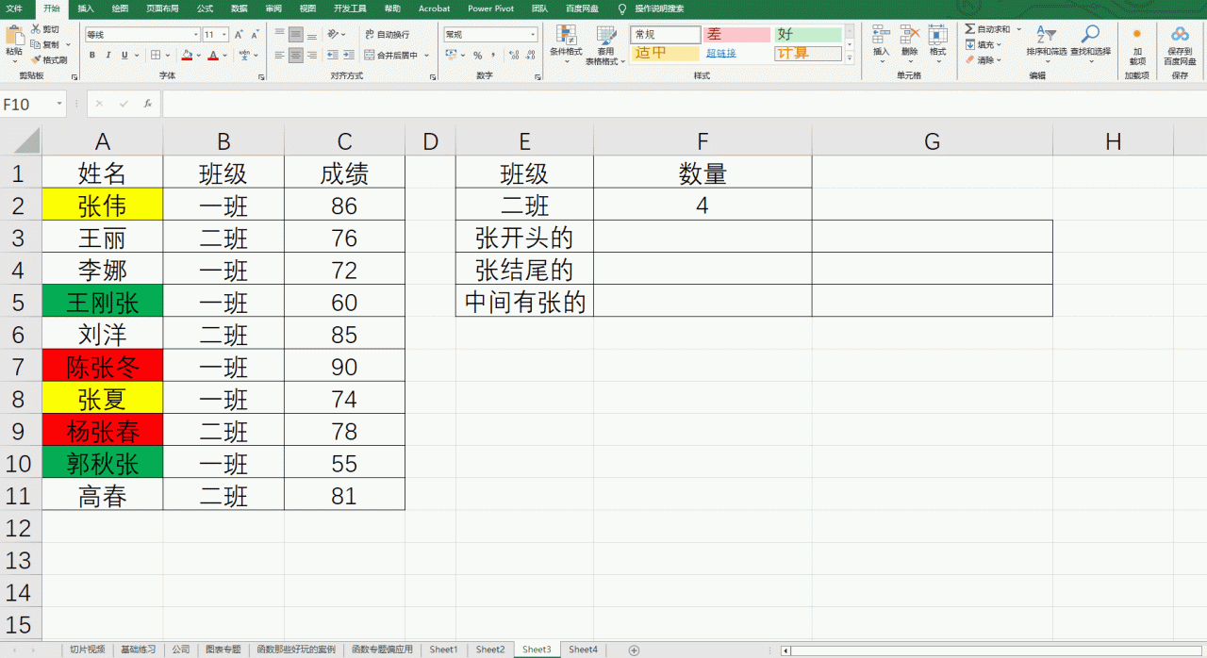Click the Insert Function fx icon
This screenshot has width=1207, height=658.
(148, 104)
